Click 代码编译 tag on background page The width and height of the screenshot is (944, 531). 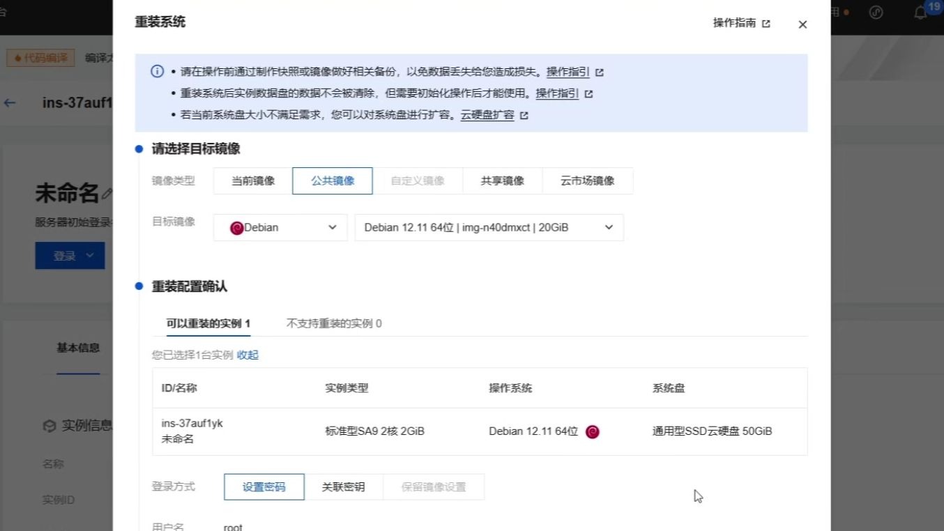coord(41,58)
